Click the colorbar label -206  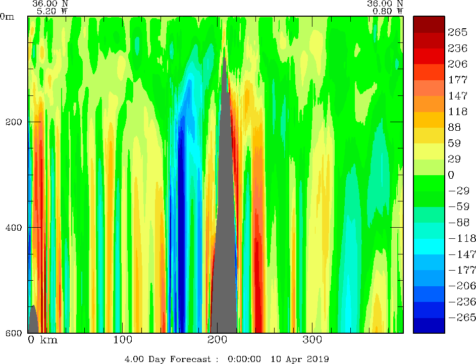point(462,286)
